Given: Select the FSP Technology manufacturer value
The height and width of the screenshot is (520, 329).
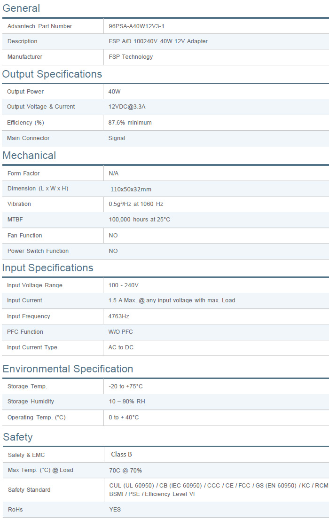Looking at the screenshot, I should [131, 57].
